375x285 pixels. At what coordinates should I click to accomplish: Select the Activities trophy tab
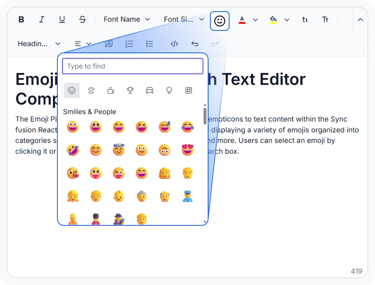point(130,90)
